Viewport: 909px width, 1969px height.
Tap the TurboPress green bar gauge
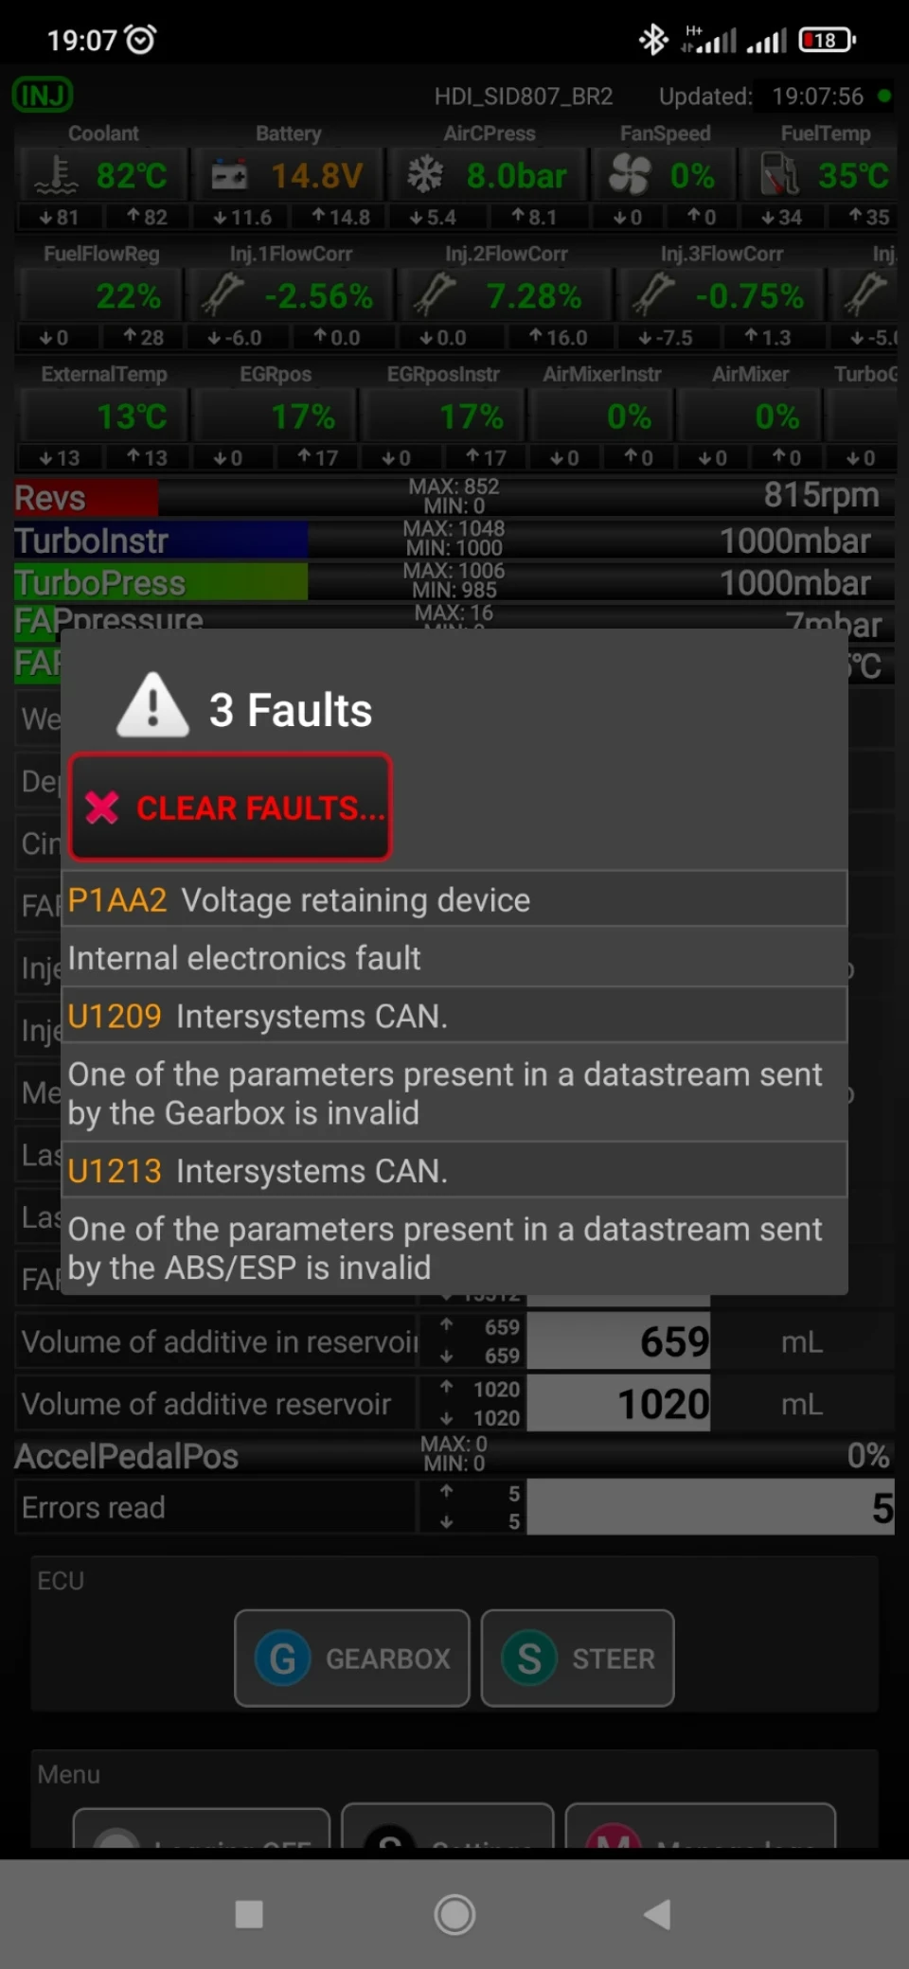(x=161, y=582)
